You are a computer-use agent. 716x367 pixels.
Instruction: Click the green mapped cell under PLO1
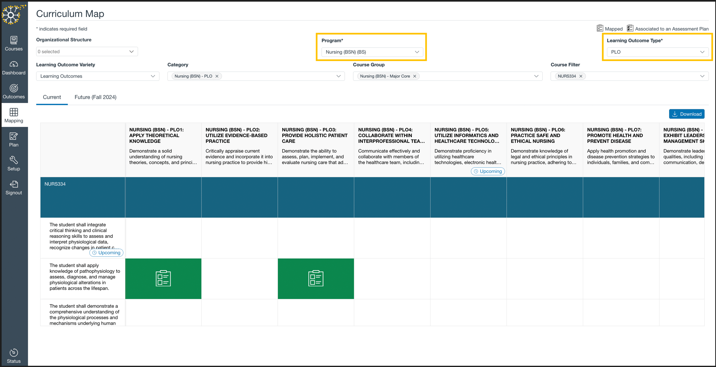[x=163, y=279]
